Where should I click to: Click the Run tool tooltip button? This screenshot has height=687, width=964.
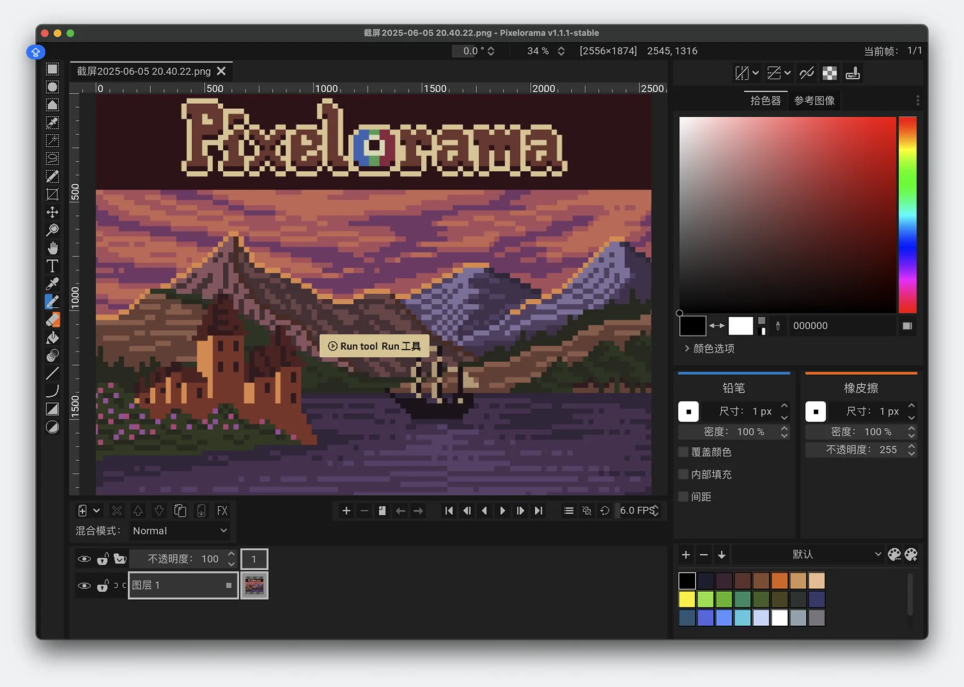point(374,346)
